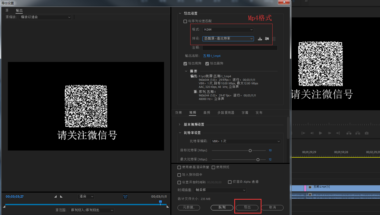Uncheck 导出视频 checkbox
This screenshot has width=380, height=215.
[x=185, y=64]
